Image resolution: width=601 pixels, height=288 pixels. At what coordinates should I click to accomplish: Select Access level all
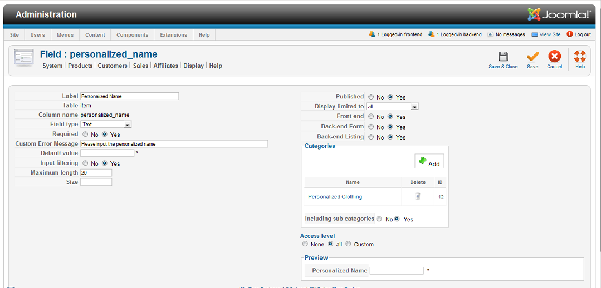[x=330, y=244]
